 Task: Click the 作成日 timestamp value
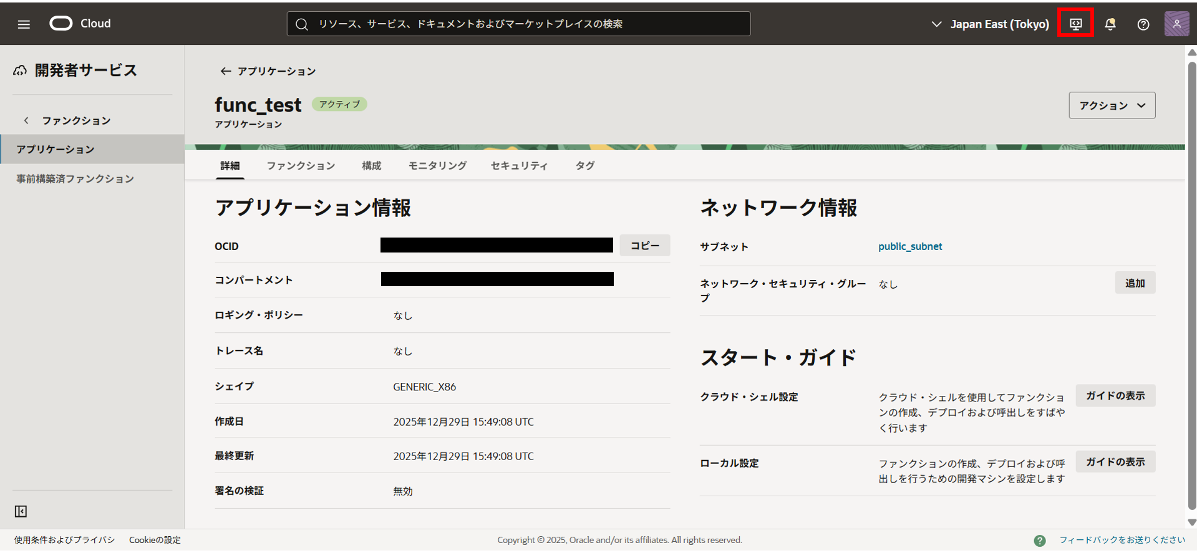tap(463, 422)
